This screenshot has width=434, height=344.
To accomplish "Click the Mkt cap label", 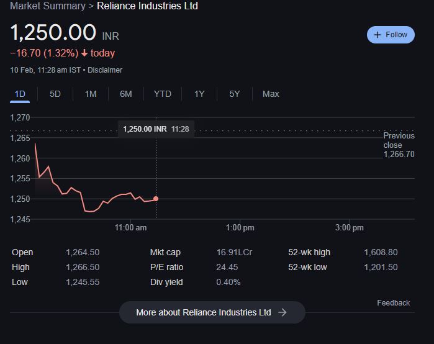I will click(165, 252).
